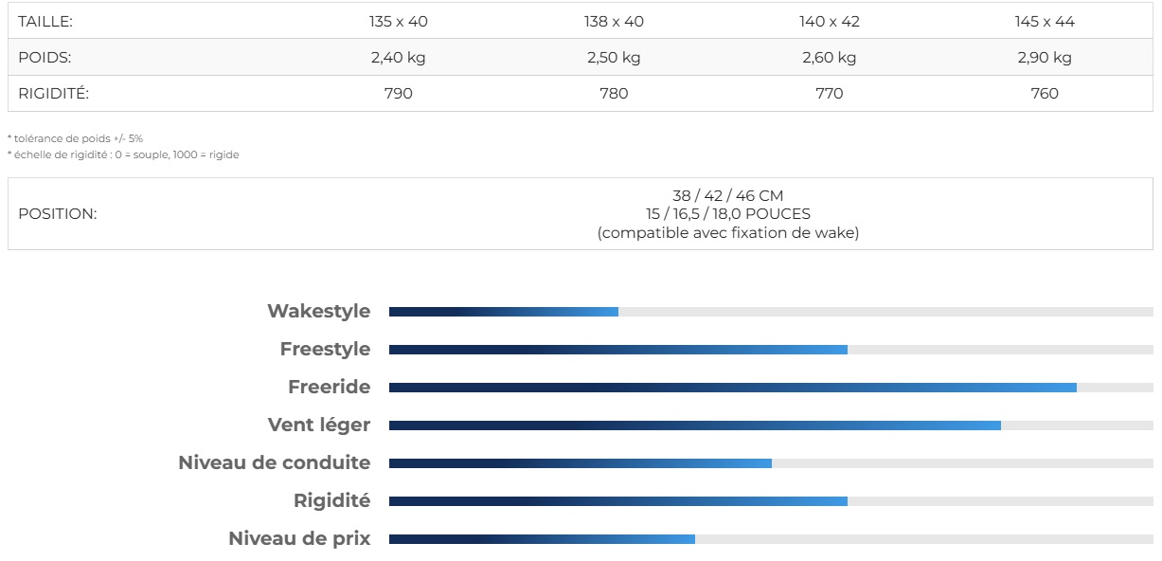1162x561 pixels.
Task: Click the 2,90 kg weight value
Action: [x=1044, y=58]
